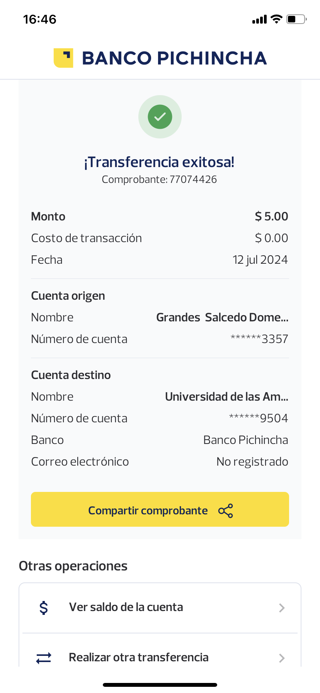This screenshot has height=693, width=320.
Task: Open chevron beside Realizar otra transferencia
Action: click(282, 658)
